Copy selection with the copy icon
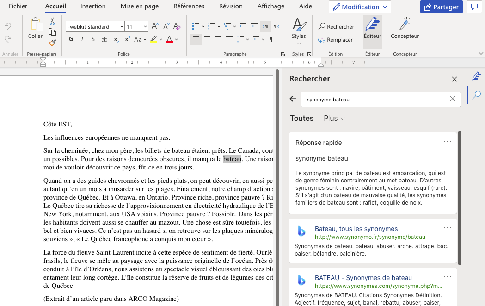Image resolution: width=485 pixels, height=306 pixels. (x=52, y=32)
